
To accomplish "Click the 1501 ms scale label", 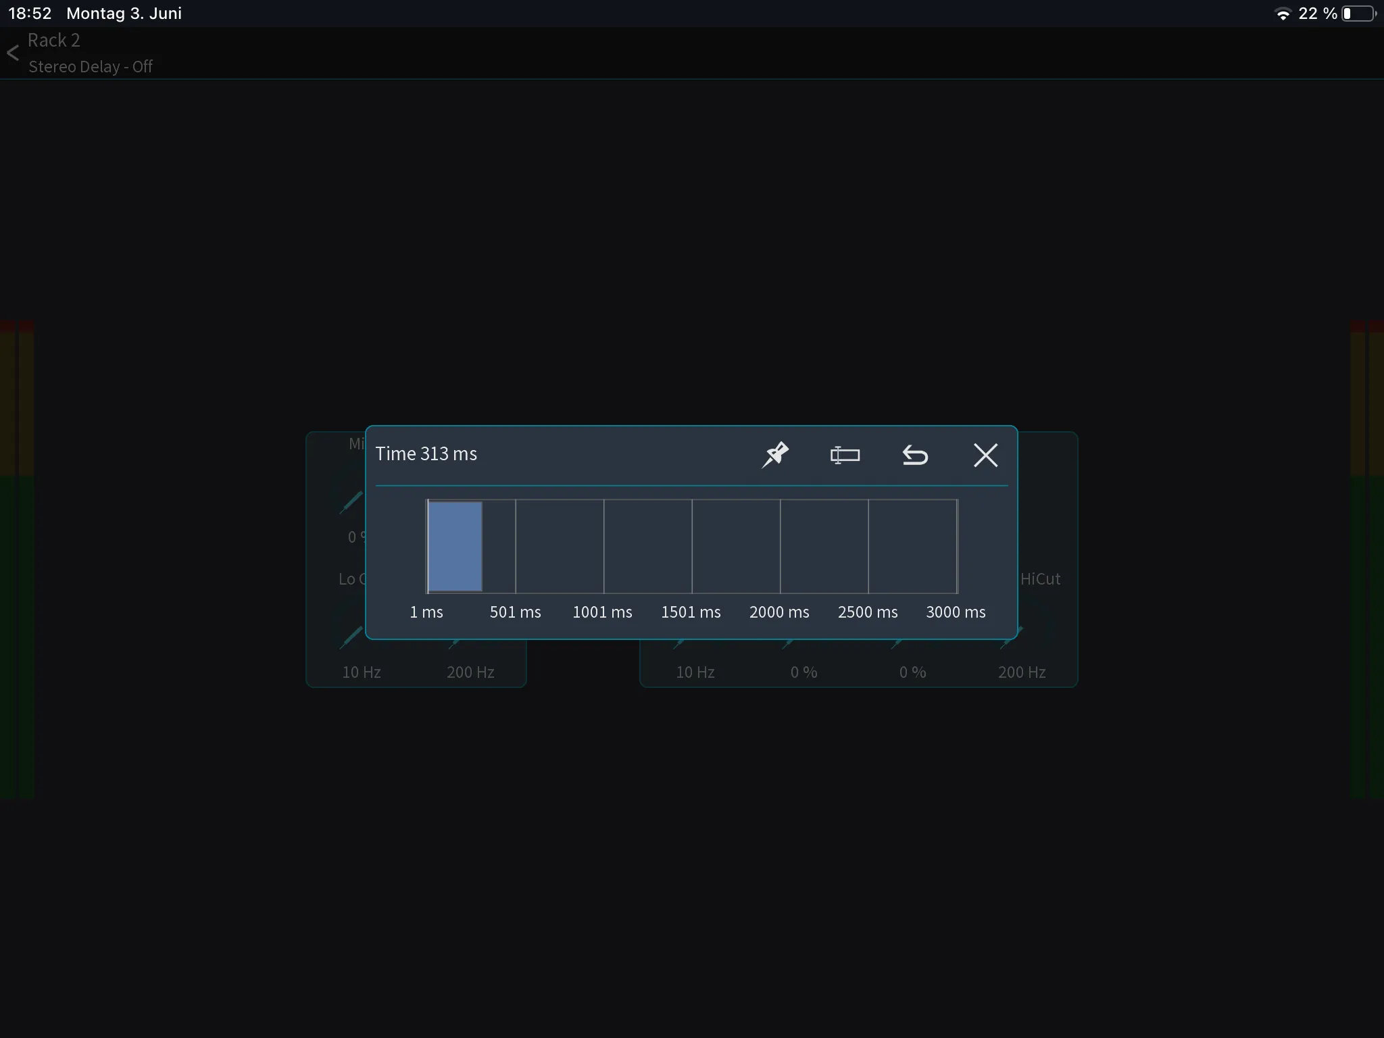I will (691, 612).
